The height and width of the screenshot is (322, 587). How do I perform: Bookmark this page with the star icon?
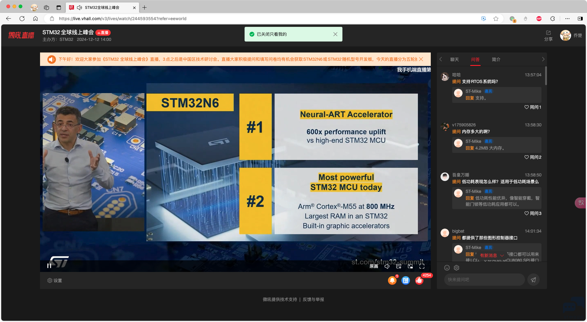(496, 19)
